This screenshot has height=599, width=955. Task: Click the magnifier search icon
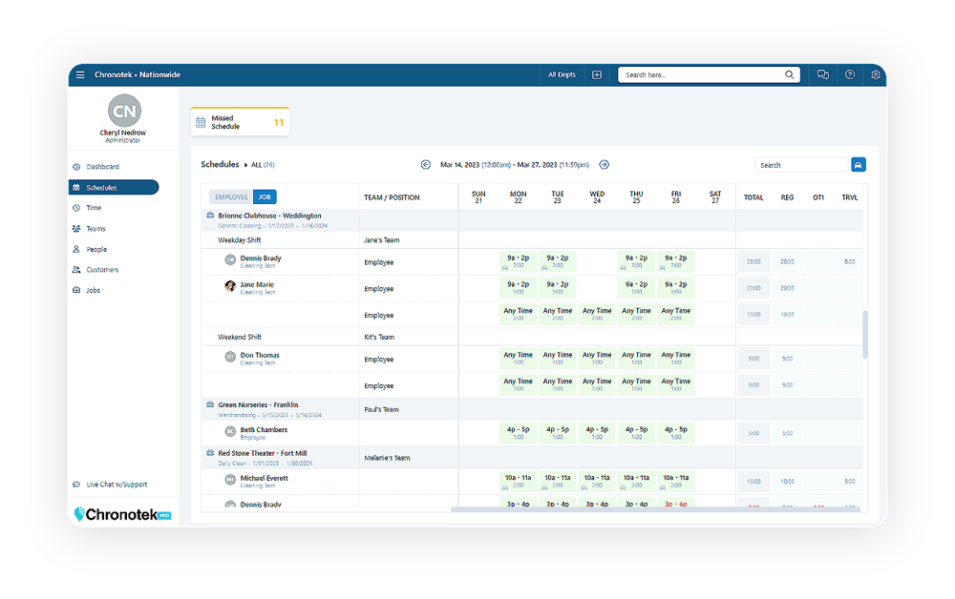pos(790,74)
